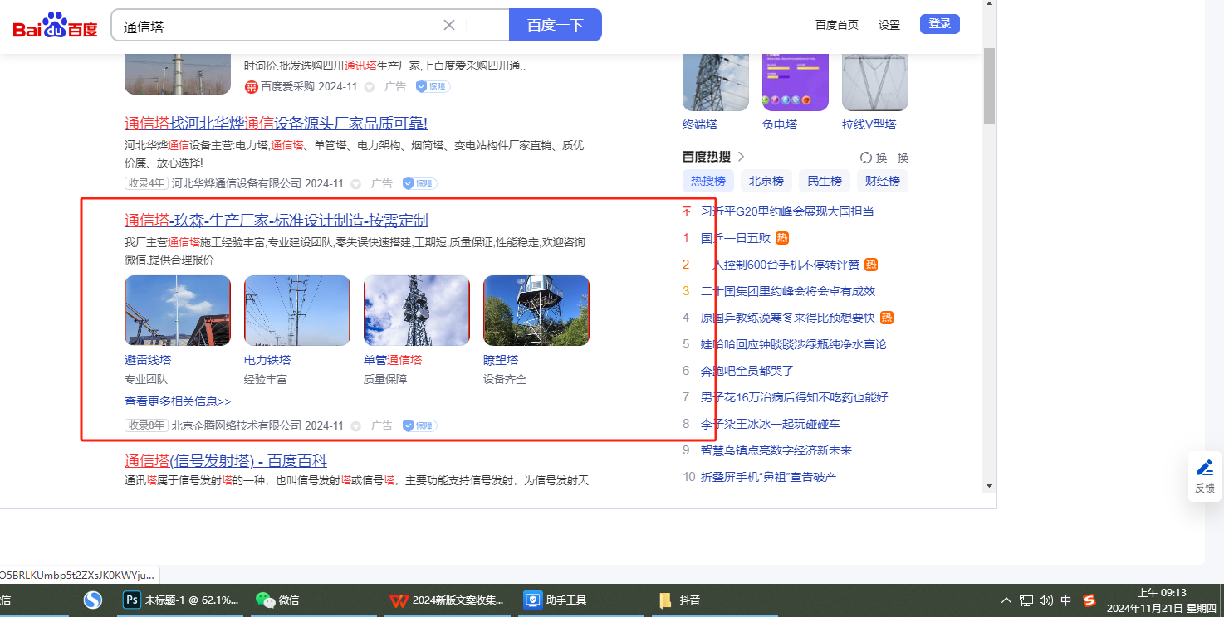Click the 热 badge beside 一人控制600台手机不停转评赞
Screen dimensions: 1224x617
pos(871,265)
